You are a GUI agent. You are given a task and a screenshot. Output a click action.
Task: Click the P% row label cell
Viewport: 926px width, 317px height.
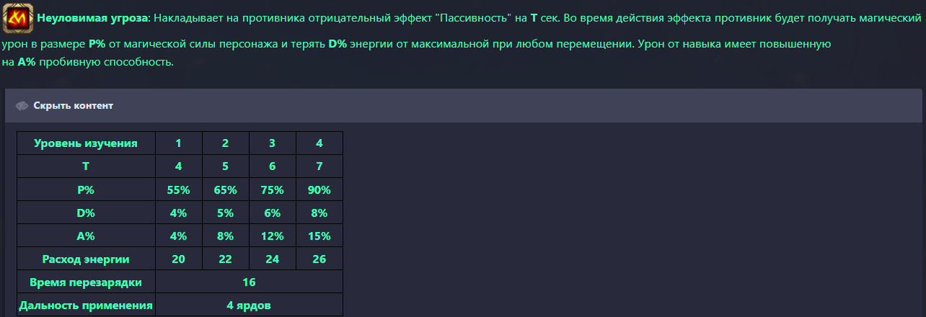pos(86,190)
